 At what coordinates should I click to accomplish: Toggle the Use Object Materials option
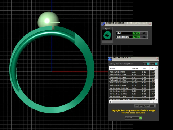145,106
